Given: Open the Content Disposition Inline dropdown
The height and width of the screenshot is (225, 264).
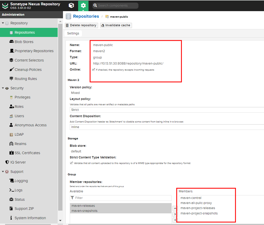Looking at the screenshot, I should pos(167,127).
